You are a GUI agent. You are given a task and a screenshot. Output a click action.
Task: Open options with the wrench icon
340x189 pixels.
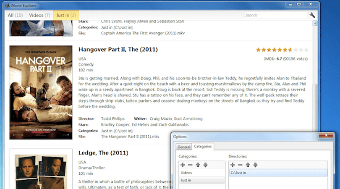[312, 15]
